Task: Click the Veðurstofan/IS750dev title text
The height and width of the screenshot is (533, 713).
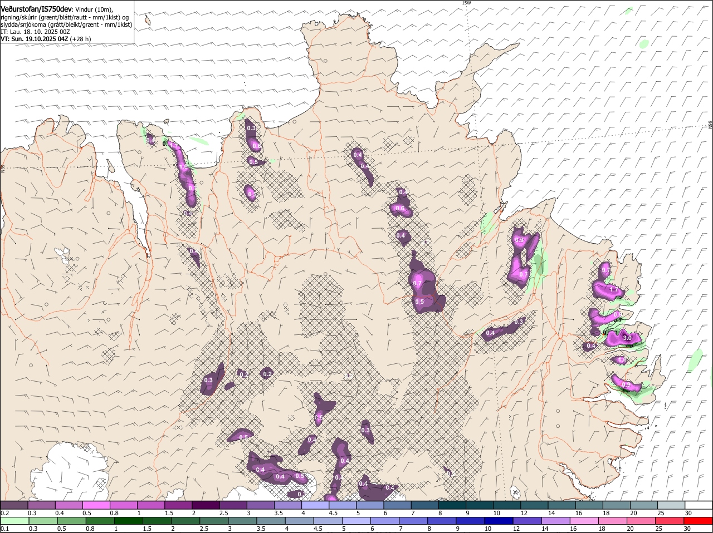Action: (x=36, y=9)
